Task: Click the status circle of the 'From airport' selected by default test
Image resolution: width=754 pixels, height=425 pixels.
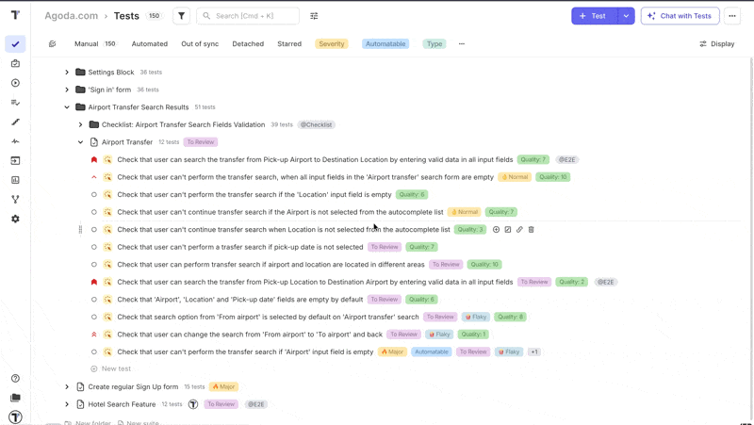Action: [x=93, y=317]
